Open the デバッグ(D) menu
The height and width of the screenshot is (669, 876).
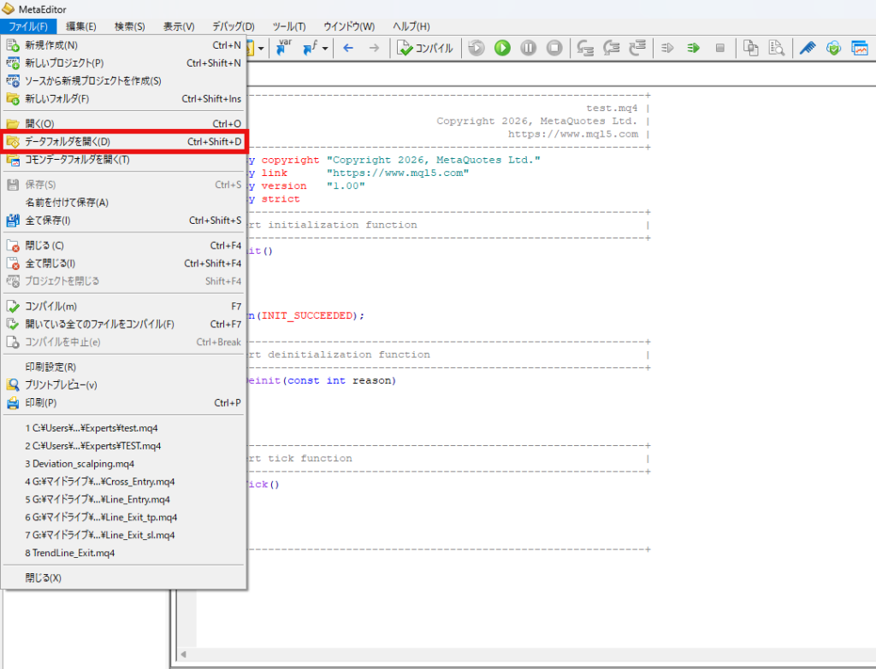tap(234, 26)
